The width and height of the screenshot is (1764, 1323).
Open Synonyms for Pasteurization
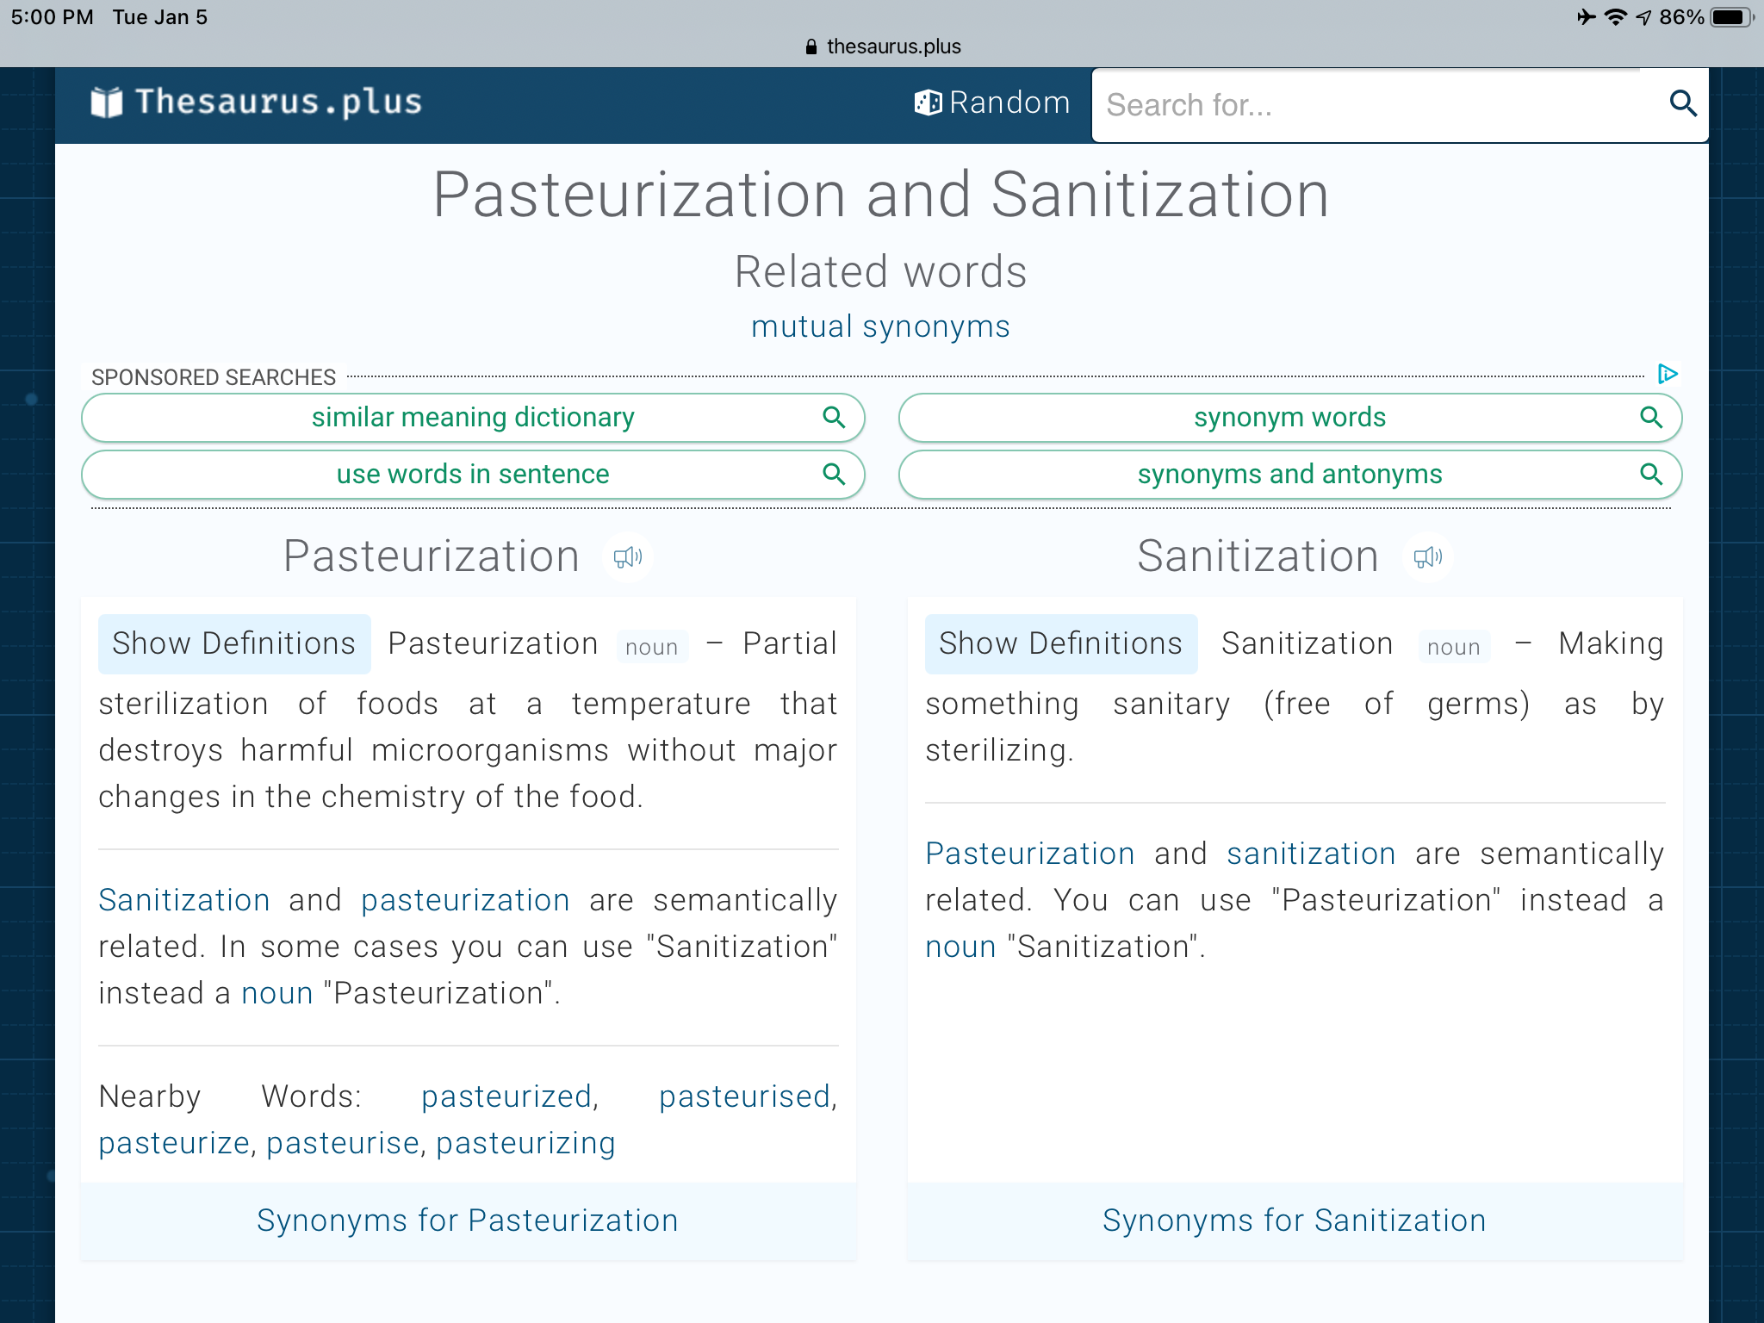[x=468, y=1221]
